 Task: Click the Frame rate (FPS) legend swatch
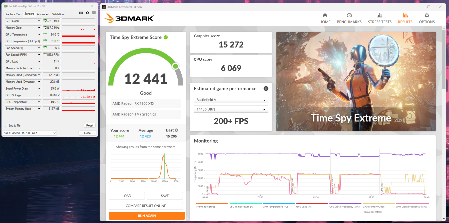pos(212,203)
